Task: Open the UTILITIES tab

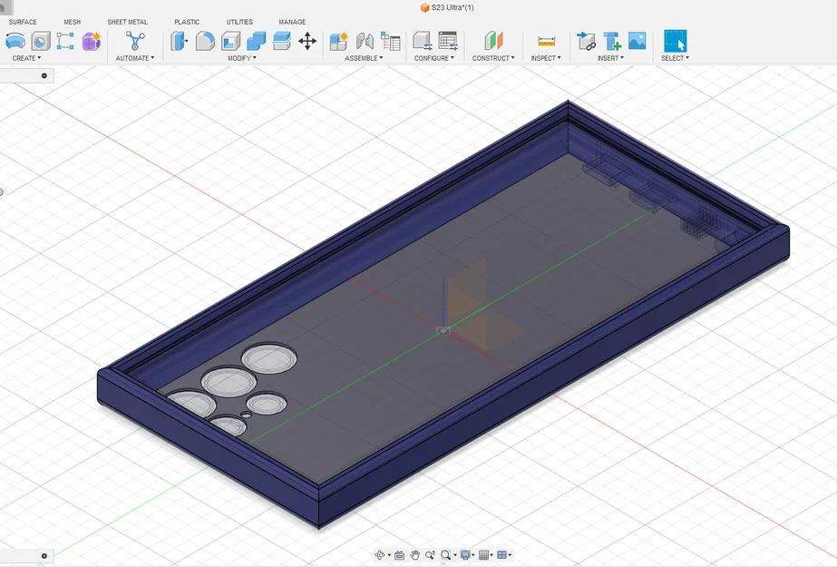Action: pos(239,22)
